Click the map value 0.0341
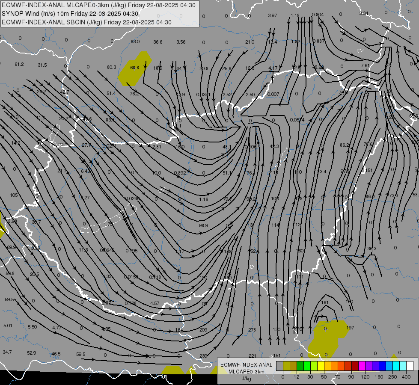 click(203, 95)
